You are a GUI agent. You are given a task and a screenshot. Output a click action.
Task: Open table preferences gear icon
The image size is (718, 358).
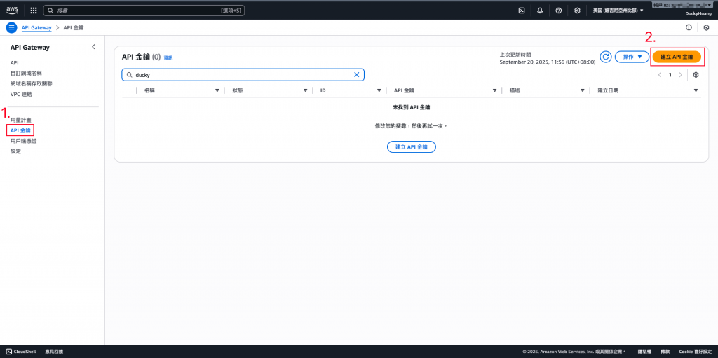coord(696,75)
